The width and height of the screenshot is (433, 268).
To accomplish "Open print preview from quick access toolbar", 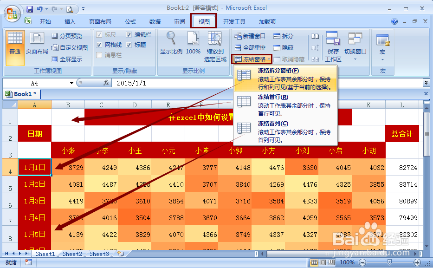I will point(70,9).
